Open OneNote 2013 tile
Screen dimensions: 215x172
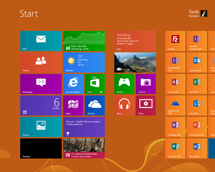175,127
